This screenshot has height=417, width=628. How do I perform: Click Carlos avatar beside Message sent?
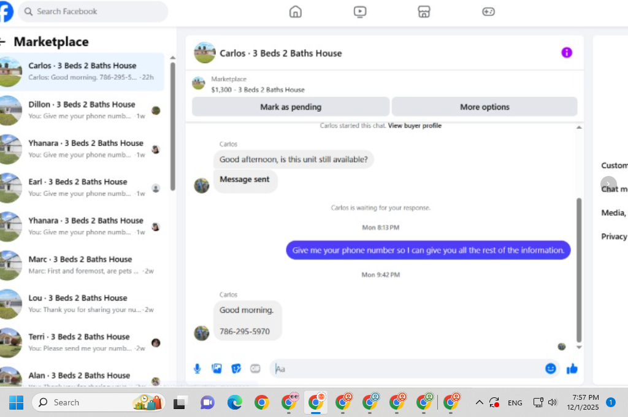201,185
